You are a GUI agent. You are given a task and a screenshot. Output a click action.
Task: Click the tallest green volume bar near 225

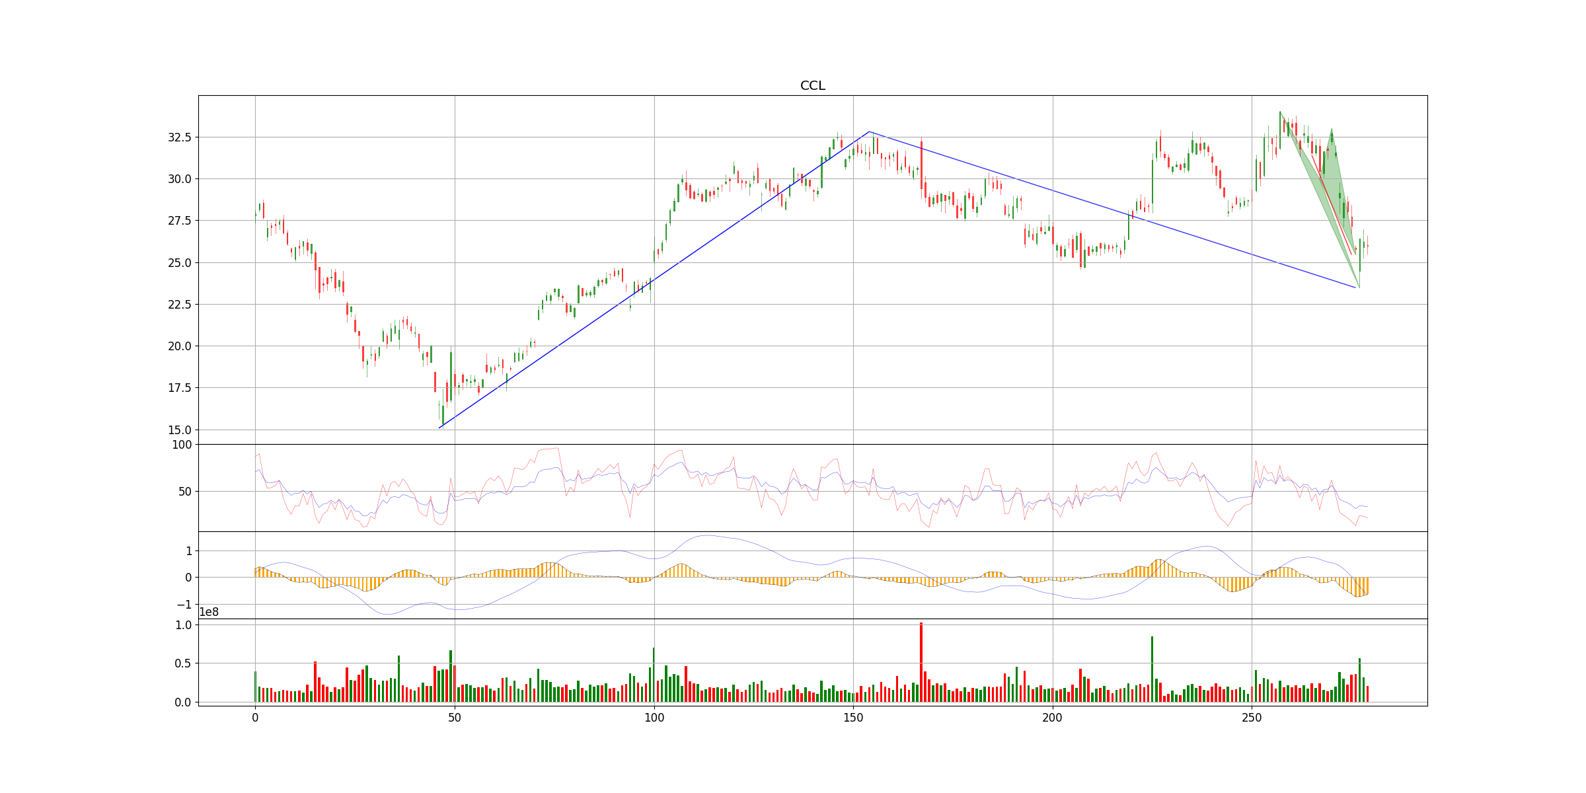pyautogui.click(x=1152, y=667)
